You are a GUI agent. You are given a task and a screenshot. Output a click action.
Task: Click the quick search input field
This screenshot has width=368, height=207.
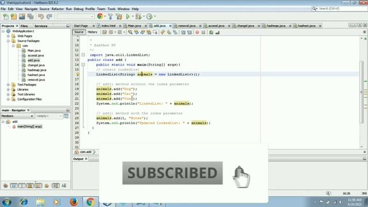tap(342, 9)
